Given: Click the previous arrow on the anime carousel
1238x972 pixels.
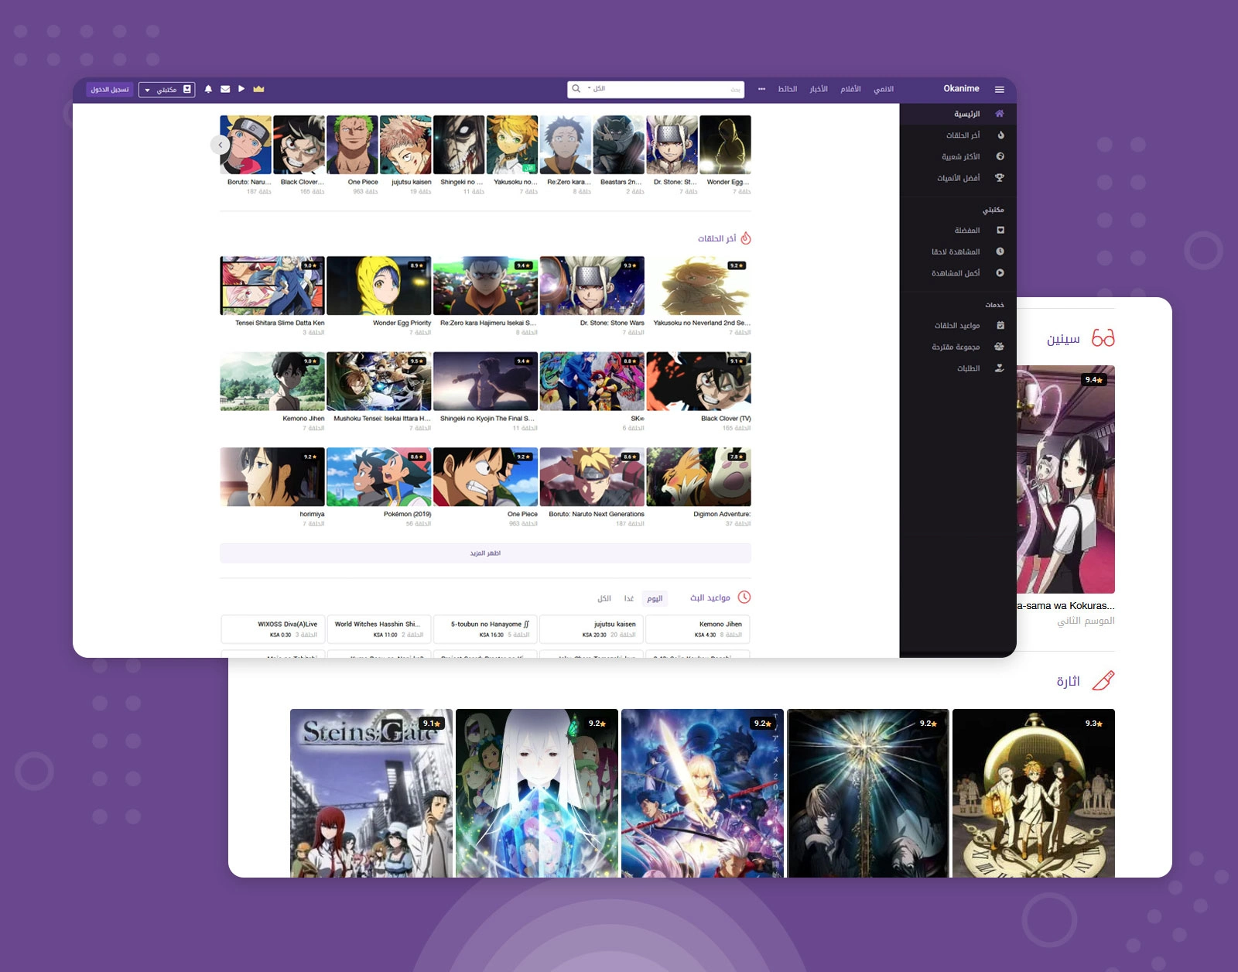Looking at the screenshot, I should 221,145.
